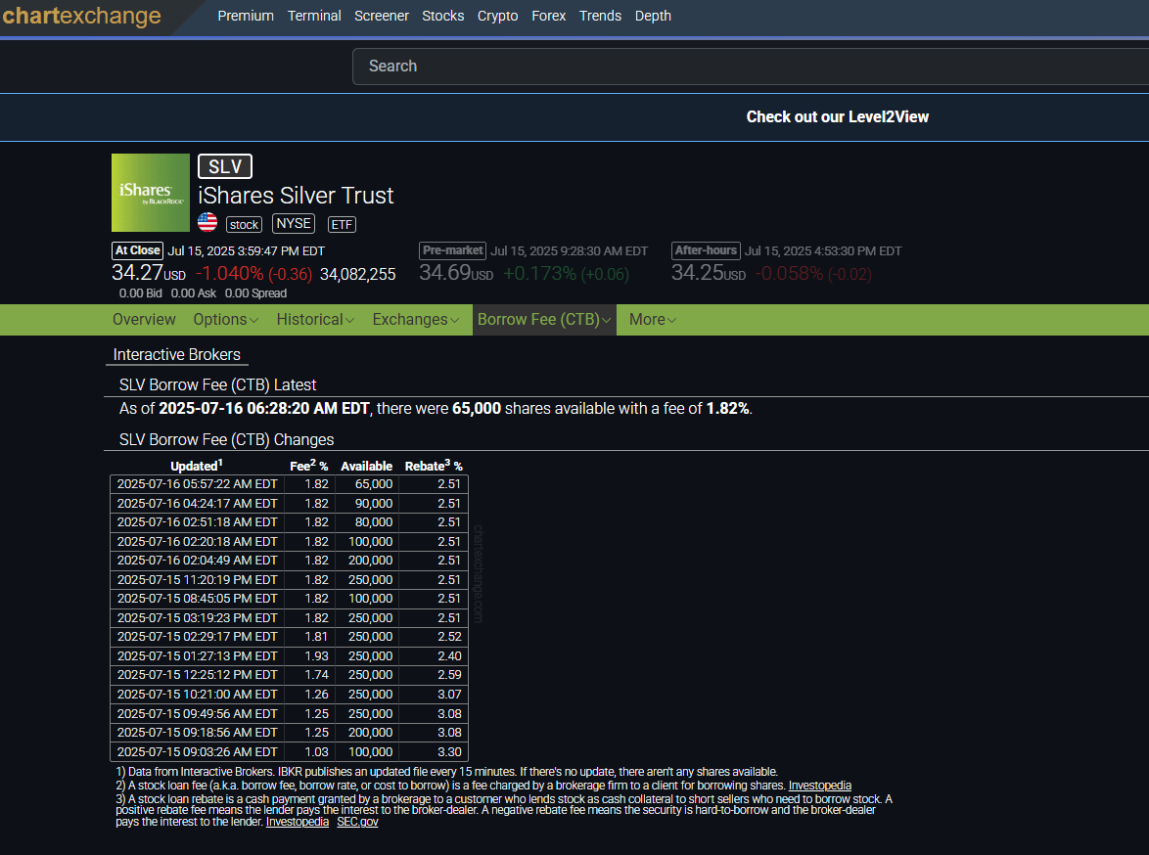Click the SLV Borrow Fee (CTB) Changes heading
The width and height of the screenshot is (1149, 855).
[226, 439]
